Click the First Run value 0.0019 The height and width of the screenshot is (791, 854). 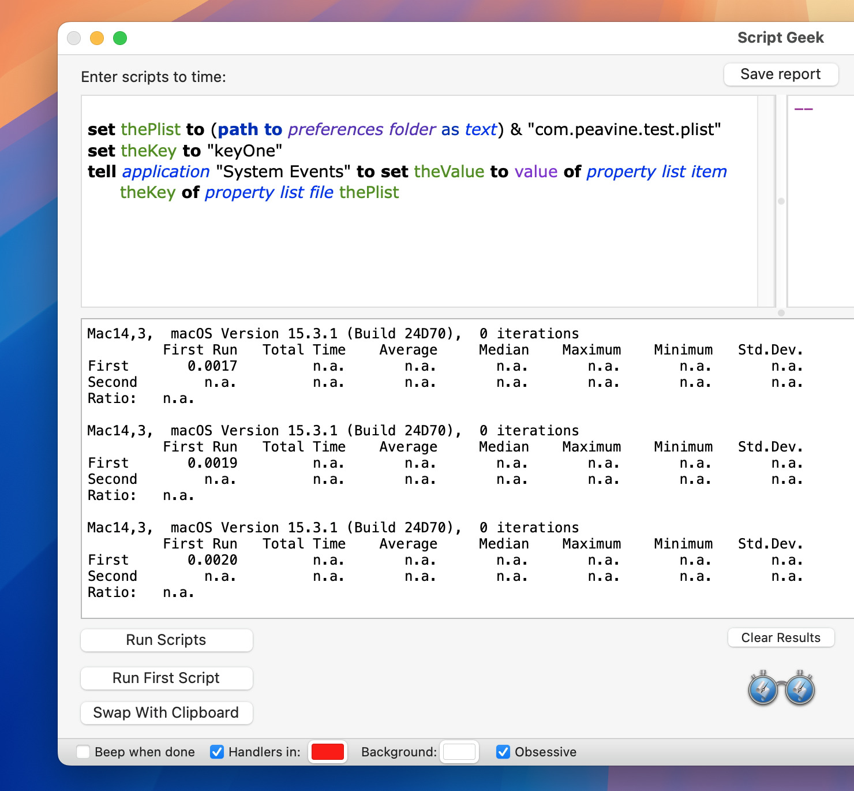pyautogui.click(x=212, y=463)
